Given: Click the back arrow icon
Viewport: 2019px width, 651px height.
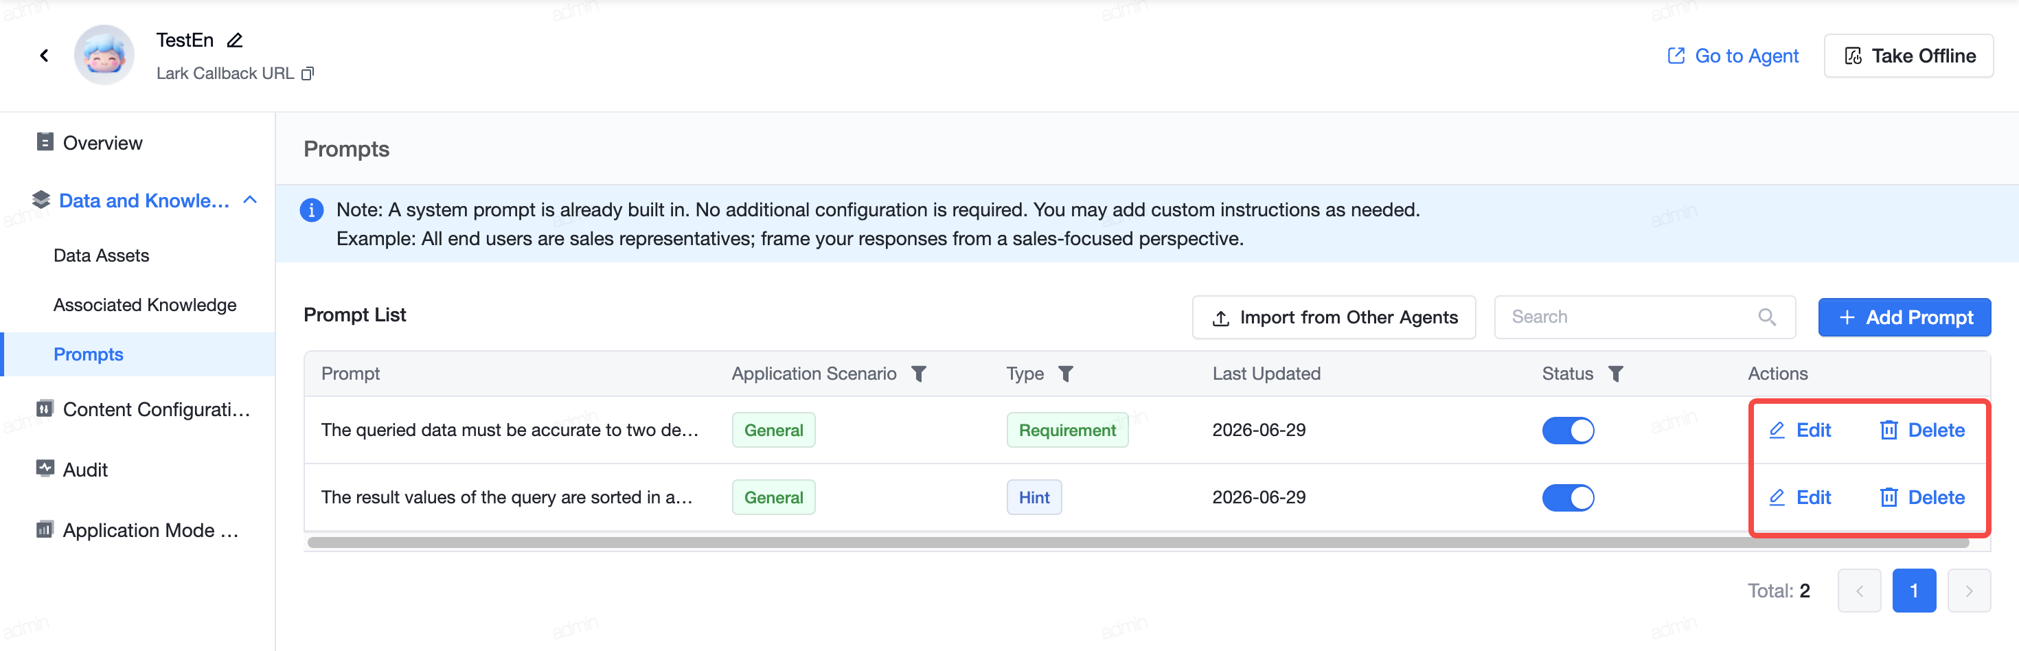Looking at the screenshot, I should 44,56.
